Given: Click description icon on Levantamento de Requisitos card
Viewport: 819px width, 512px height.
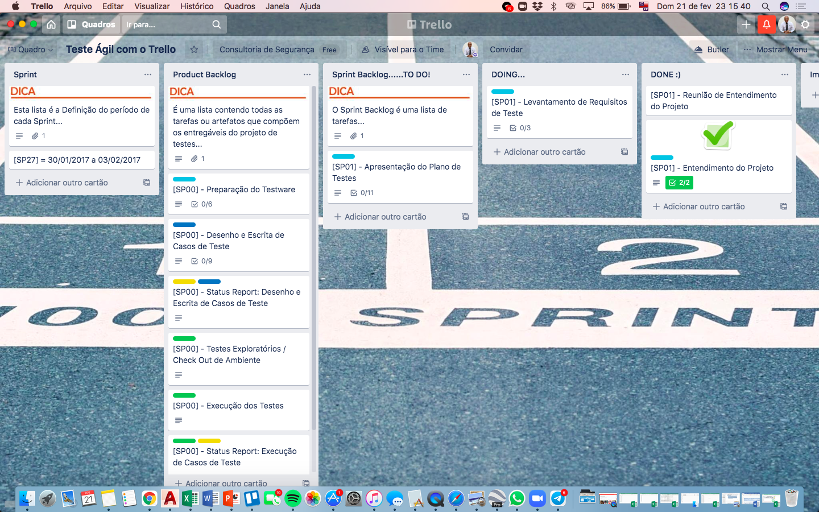Looking at the screenshot, I should [x=497, y=128].
